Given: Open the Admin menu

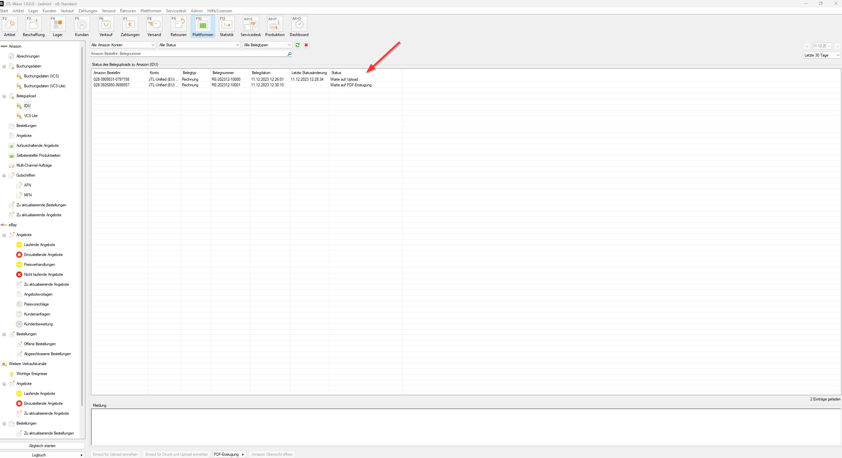Looking at the screenshot, I should (197, 11).
